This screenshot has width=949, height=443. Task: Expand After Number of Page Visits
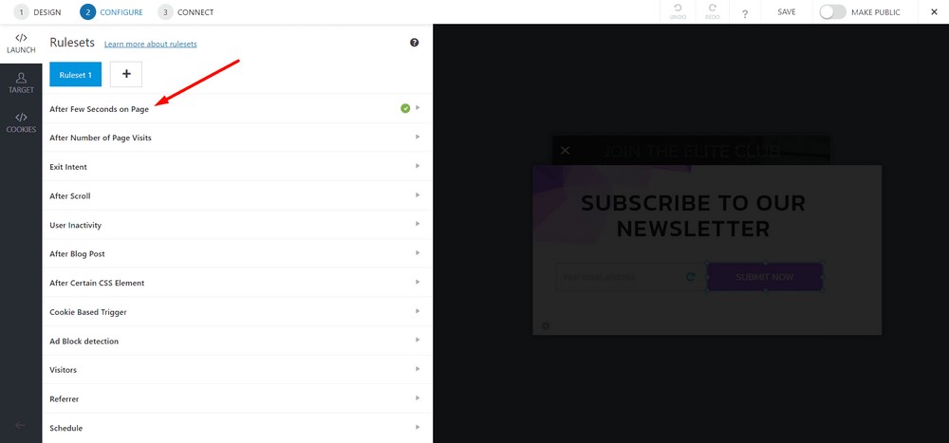(x=237, y=138)
